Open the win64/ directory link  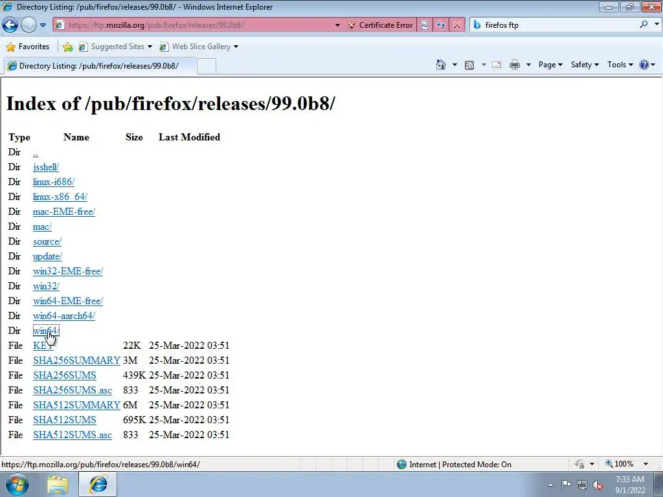point(46,331)
